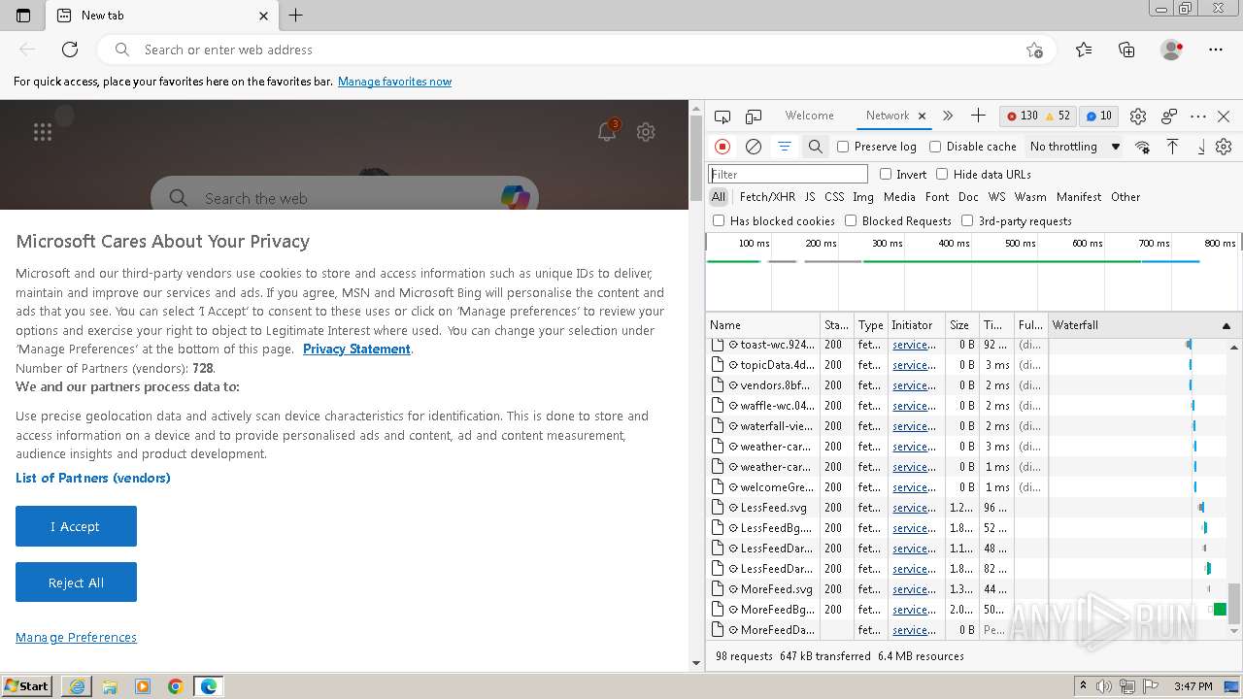The height and width of the screenshot is (699, 1243).
Task: Open the Favorites list icon
Action: 1084,50
